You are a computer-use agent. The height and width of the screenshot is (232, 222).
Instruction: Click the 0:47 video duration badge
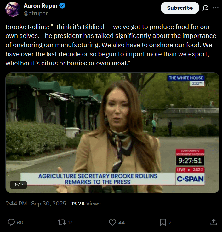[18, 185]
